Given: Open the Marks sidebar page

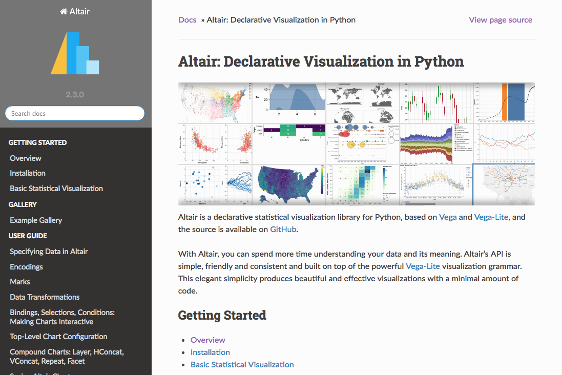Looking at the screenshot, I should pyautogui.click(x=19, y=282).
